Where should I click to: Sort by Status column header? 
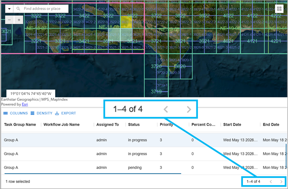134,125
